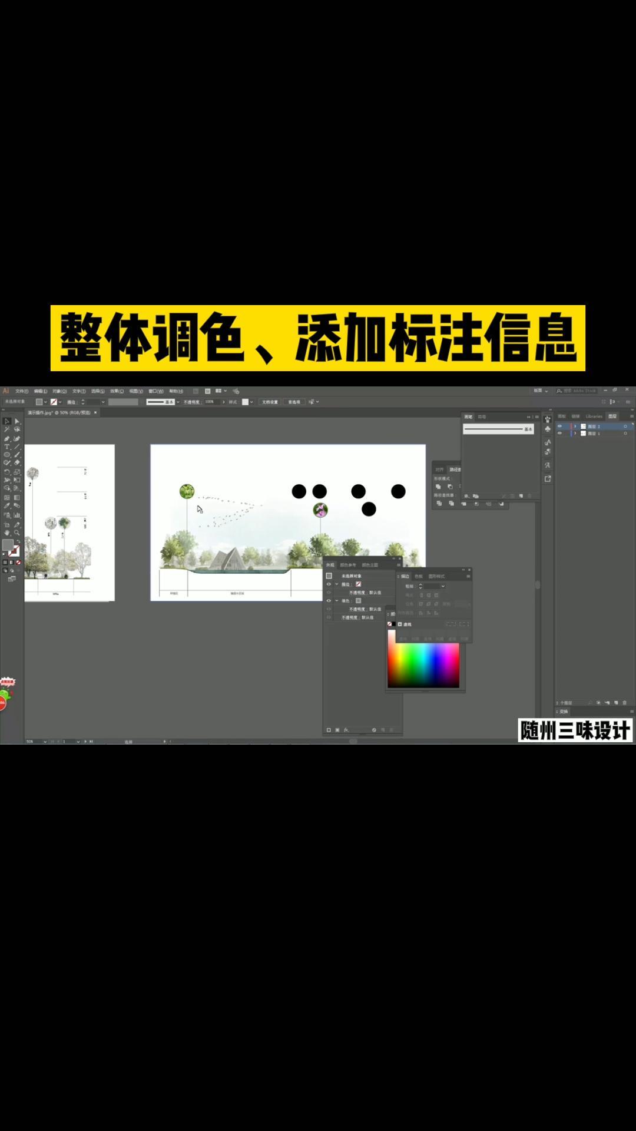Activate the Zoom magnifier tool
This screenshot has height=1131, width=636.
point(17,533)
